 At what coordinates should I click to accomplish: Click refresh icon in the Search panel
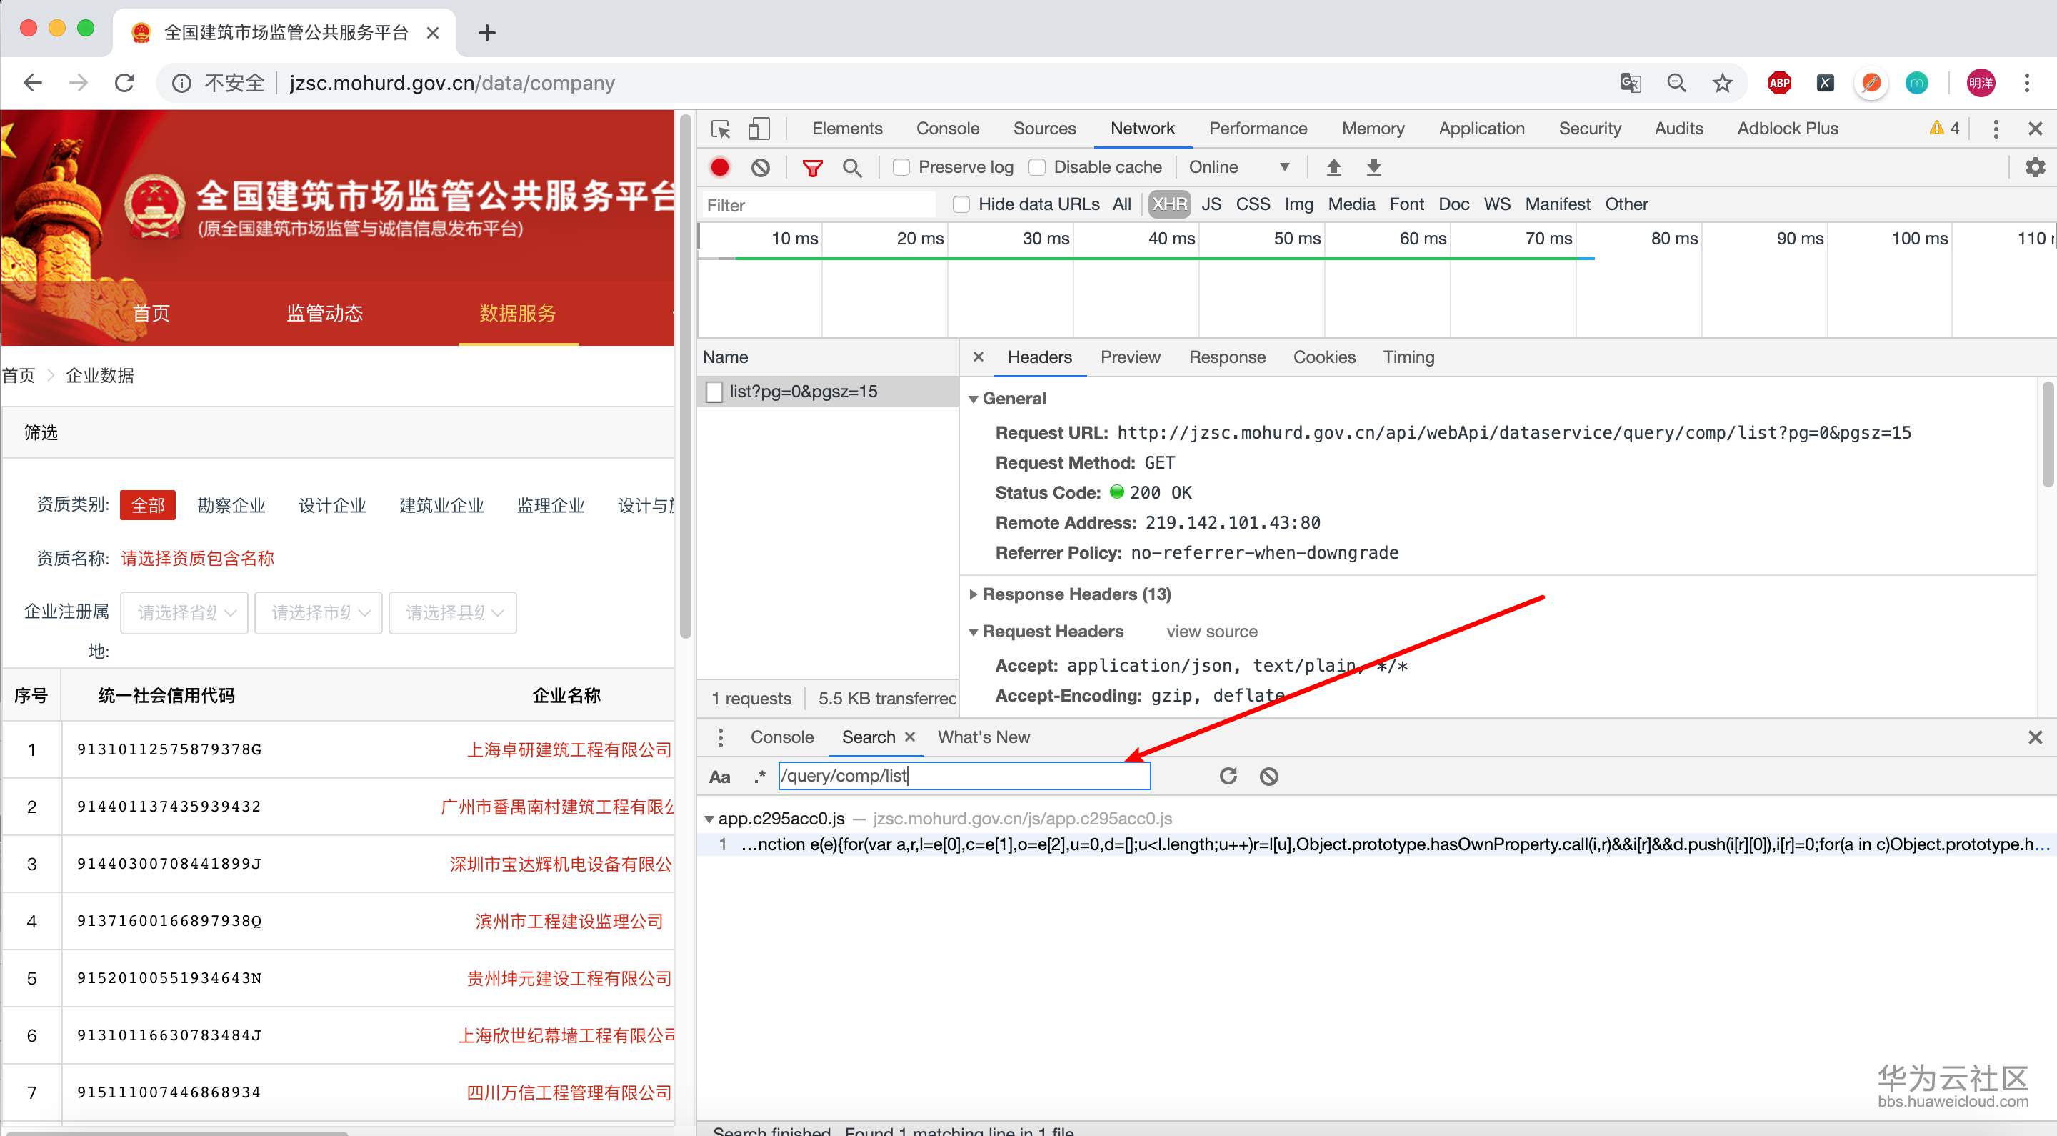click(1227, 776)
